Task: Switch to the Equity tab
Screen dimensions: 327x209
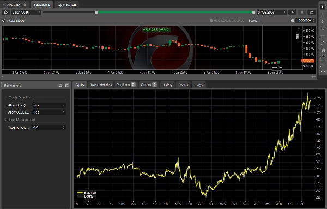Action: click(80, 85)
